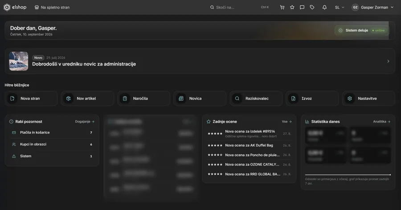The image size is (401, 210).
Task: Click the Nov artikel box icon
Action: (x=69, y=99)
